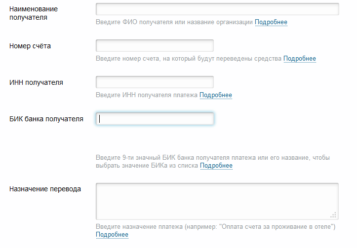The image size is (357, 248).
Task: Click hint text about 9-digit БИК
Action: [x=212, y=158]
